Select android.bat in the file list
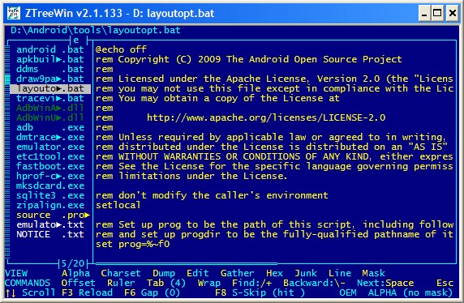464x303 pixels. coord(50,49)
